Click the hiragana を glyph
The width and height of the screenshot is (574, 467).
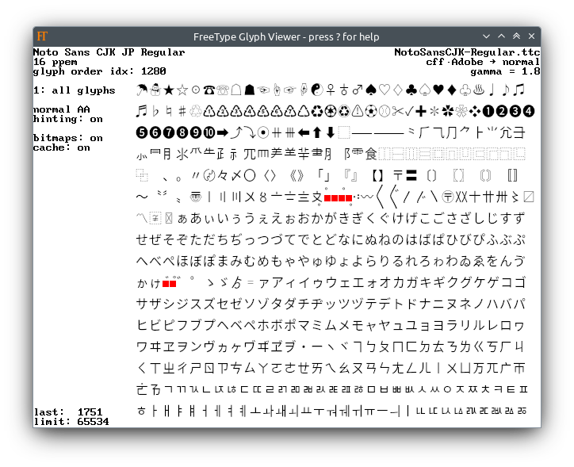[492, 262]
